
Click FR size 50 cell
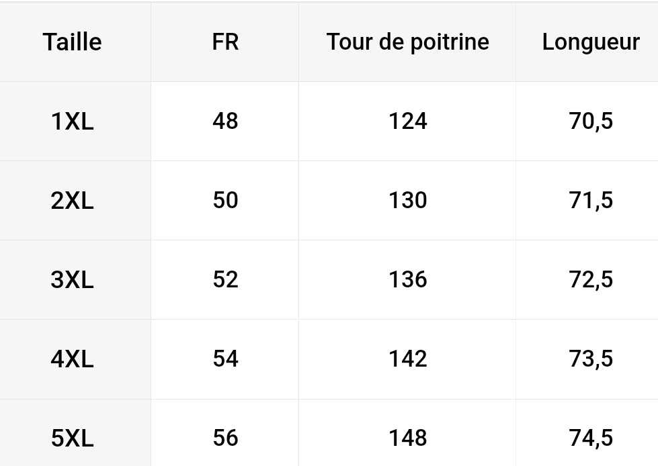click(x=225, y=200)
